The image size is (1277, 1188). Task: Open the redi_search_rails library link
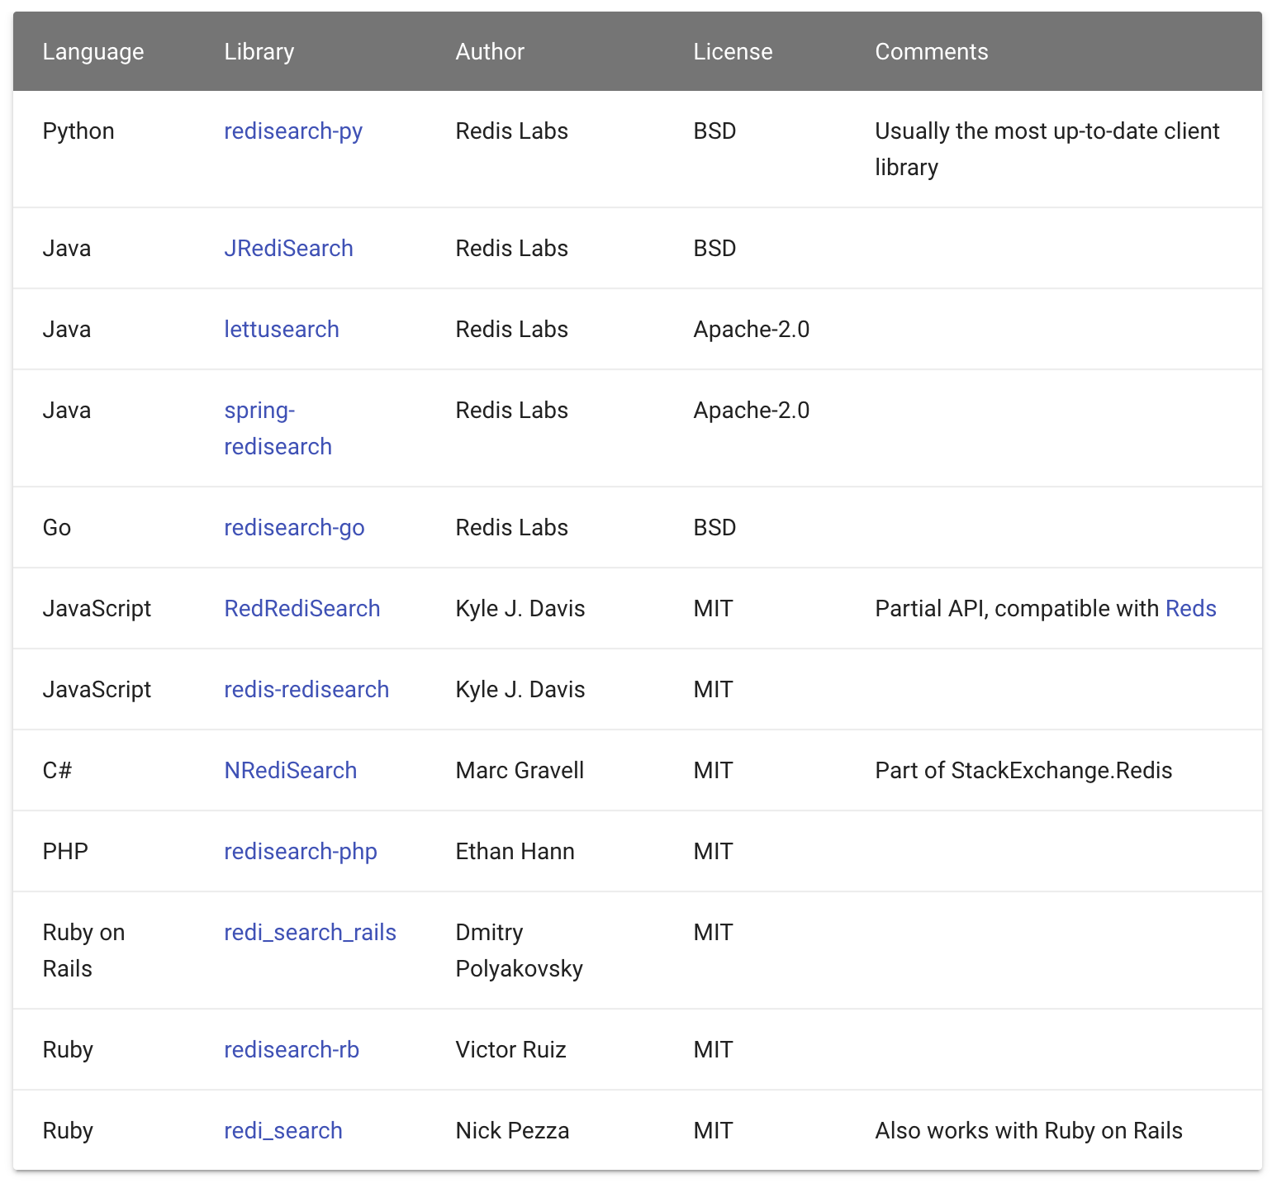click(310, 932)
